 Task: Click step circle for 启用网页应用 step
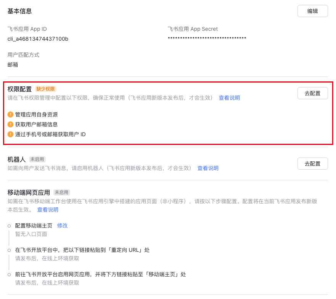pos(9,275)
